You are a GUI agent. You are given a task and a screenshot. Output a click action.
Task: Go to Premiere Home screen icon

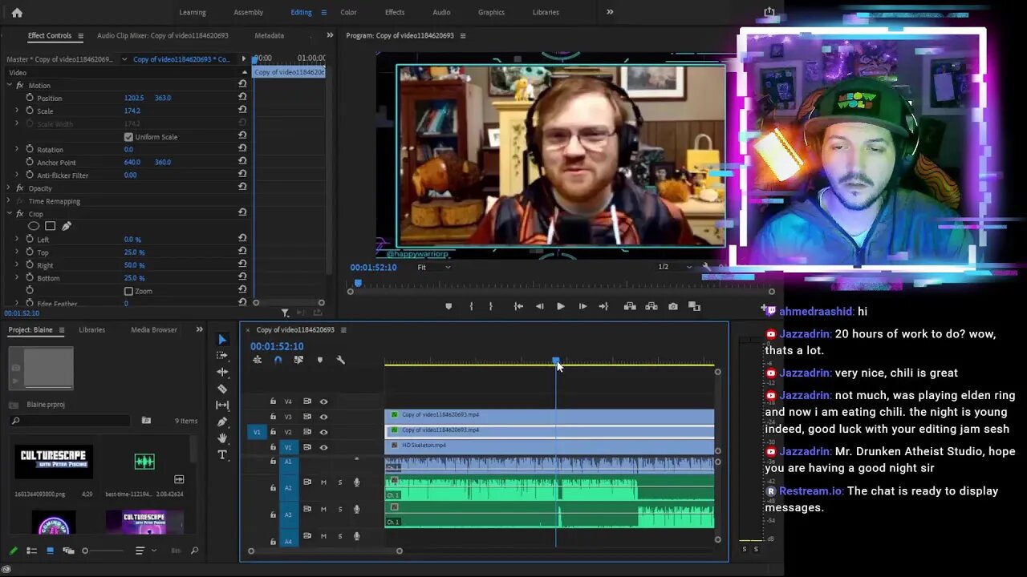click(17, 12)
